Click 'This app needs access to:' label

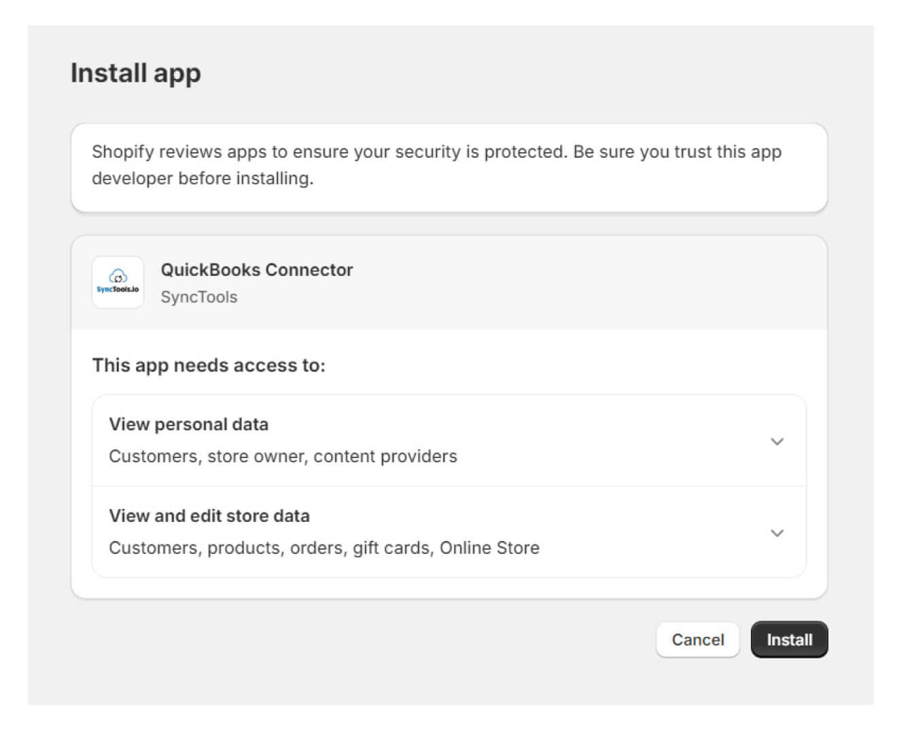(209, 366)
